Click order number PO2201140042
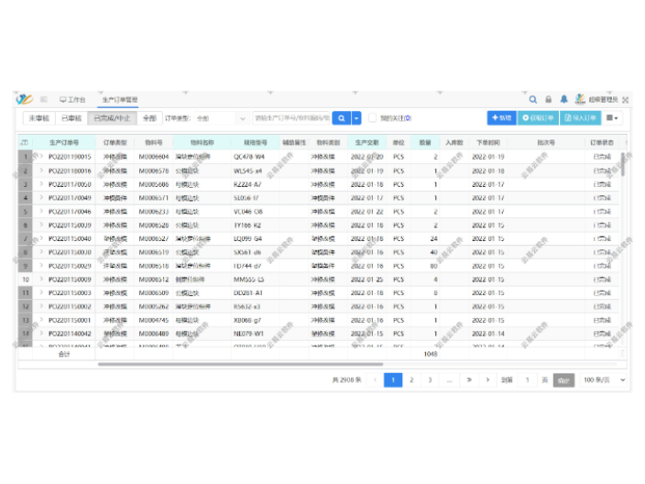The image size is (645, 484). 70,334
